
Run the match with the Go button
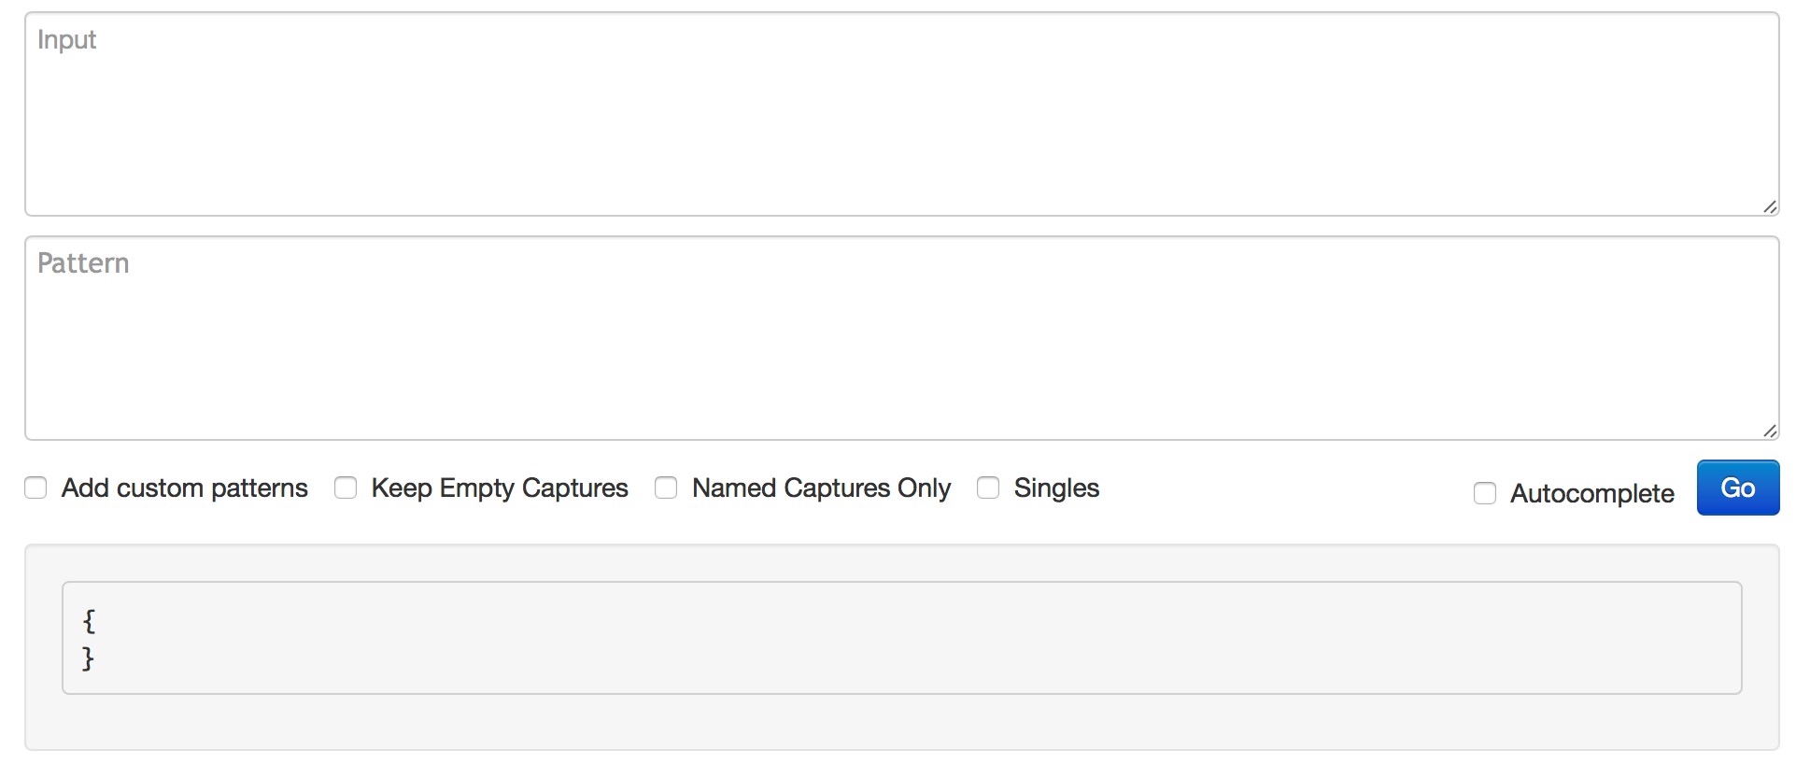pos(1738,488)
